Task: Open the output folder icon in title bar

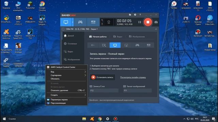Action: click(x=130, y=15)
